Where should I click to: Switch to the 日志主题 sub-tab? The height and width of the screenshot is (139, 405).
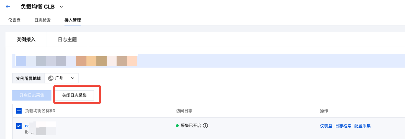[x=68, y=39]
